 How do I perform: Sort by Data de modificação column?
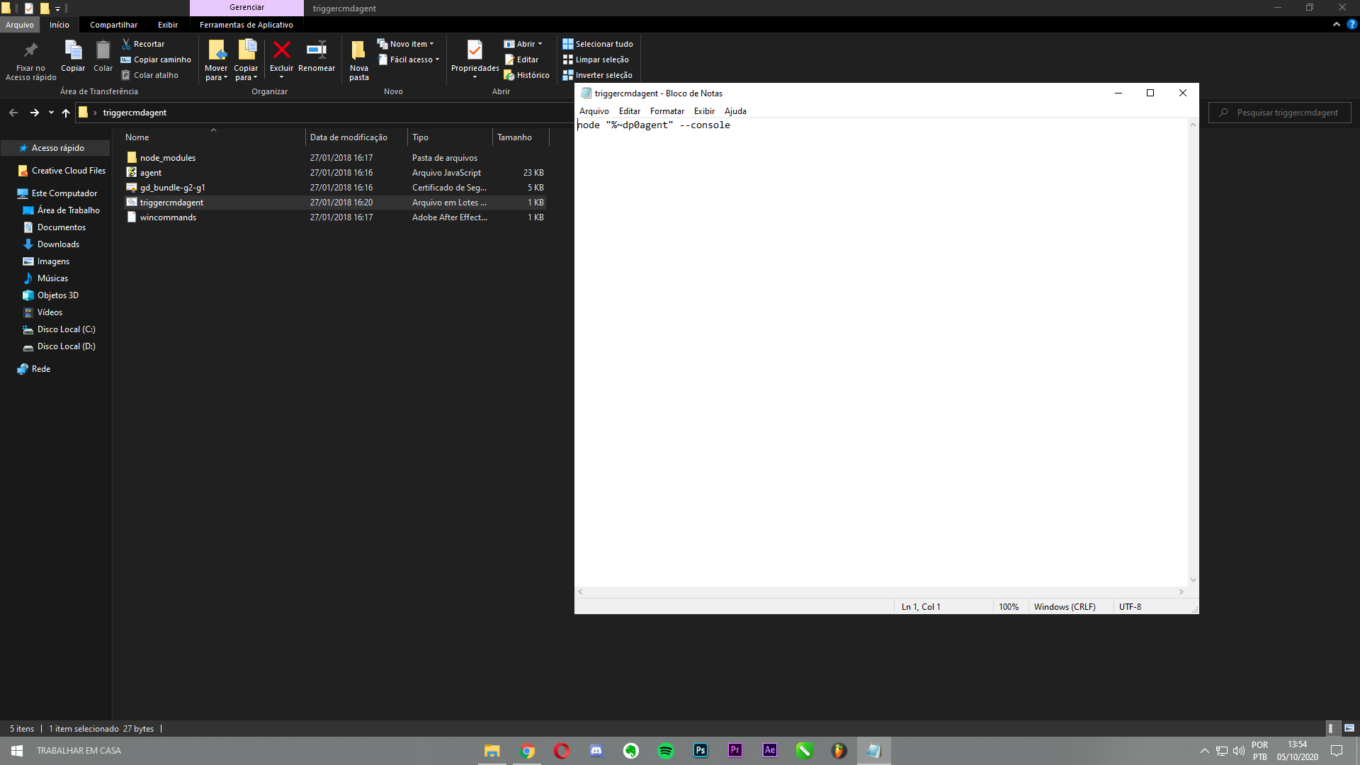pyautogui.click(x=356, y=137)
